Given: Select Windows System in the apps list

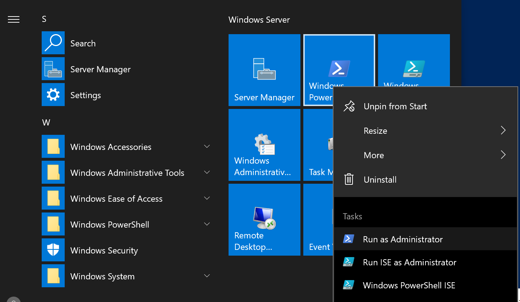Looking at the screenshot, I should [x=102, y=276].
